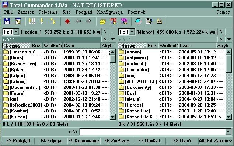The image size is (234, 146).
Task: Open the right panel drive [-e-] dropdown
Action: [132, 32]
